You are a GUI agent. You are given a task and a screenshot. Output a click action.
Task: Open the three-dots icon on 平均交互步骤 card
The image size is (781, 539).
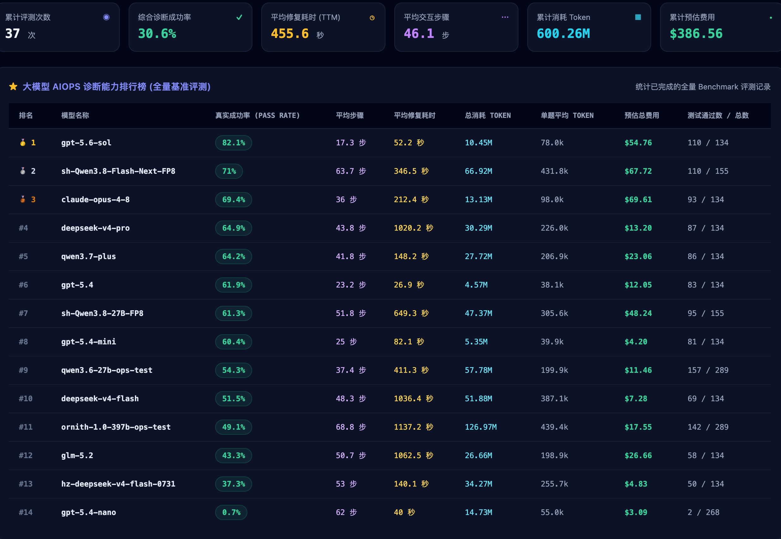tap(505, 17)
